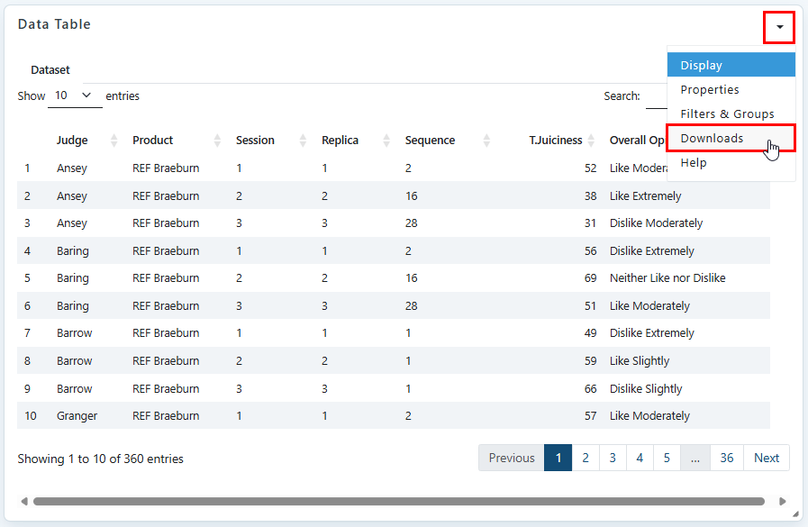Go to Next page
Screen dimensions: 808x527
767,458
